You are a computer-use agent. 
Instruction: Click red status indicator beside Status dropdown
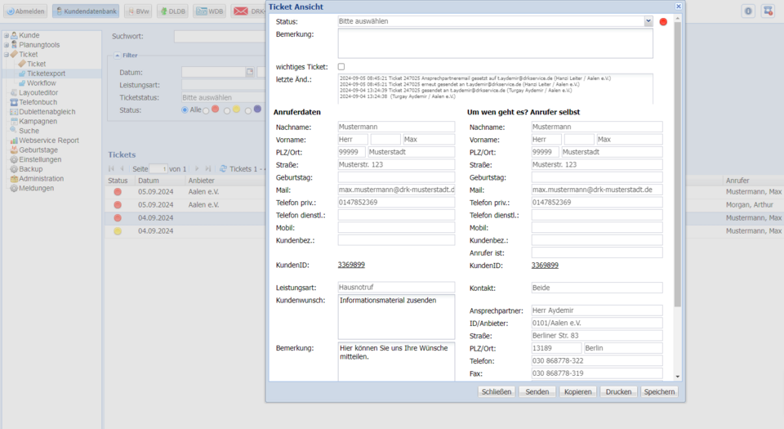tap(663, 21)
